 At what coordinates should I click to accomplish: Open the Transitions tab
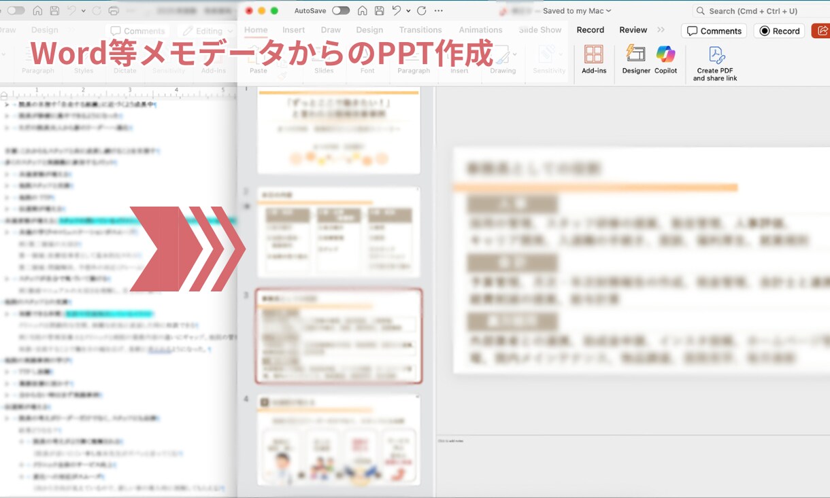click(x=420, y=30)
